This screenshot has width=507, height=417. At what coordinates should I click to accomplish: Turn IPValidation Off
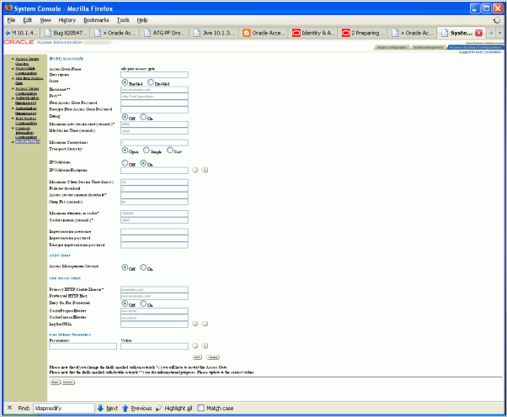click(125, 163)
